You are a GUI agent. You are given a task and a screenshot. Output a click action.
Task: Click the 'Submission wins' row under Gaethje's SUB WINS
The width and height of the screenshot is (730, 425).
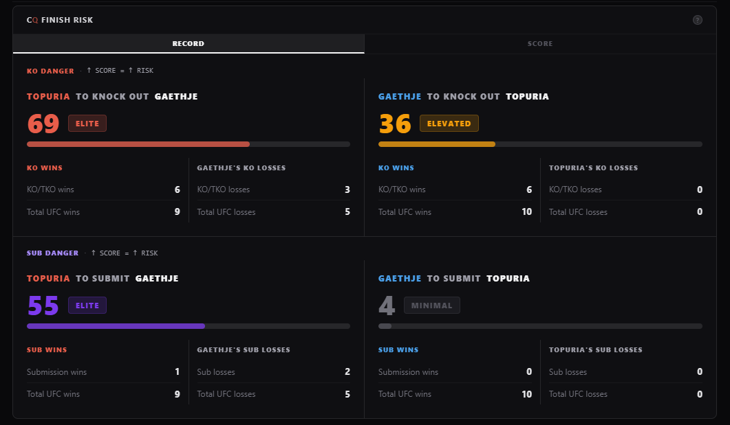pos(455,372)
